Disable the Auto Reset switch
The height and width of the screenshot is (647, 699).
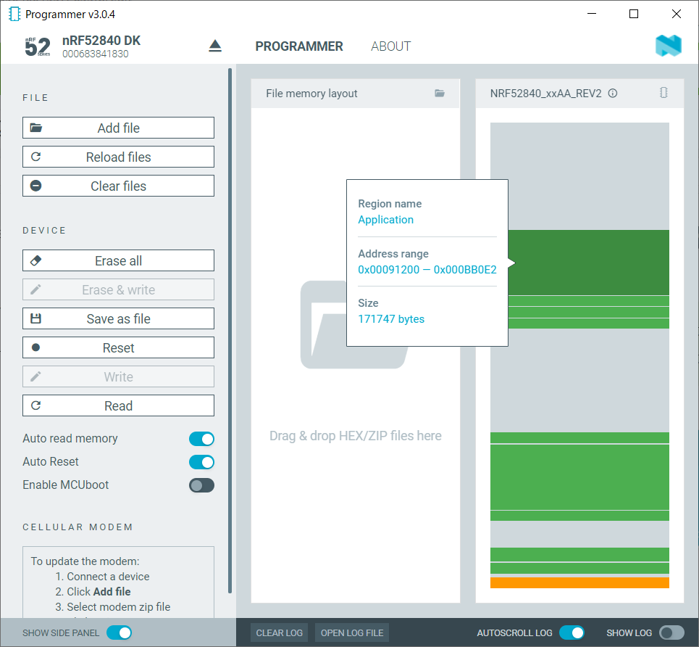point(201,462)
